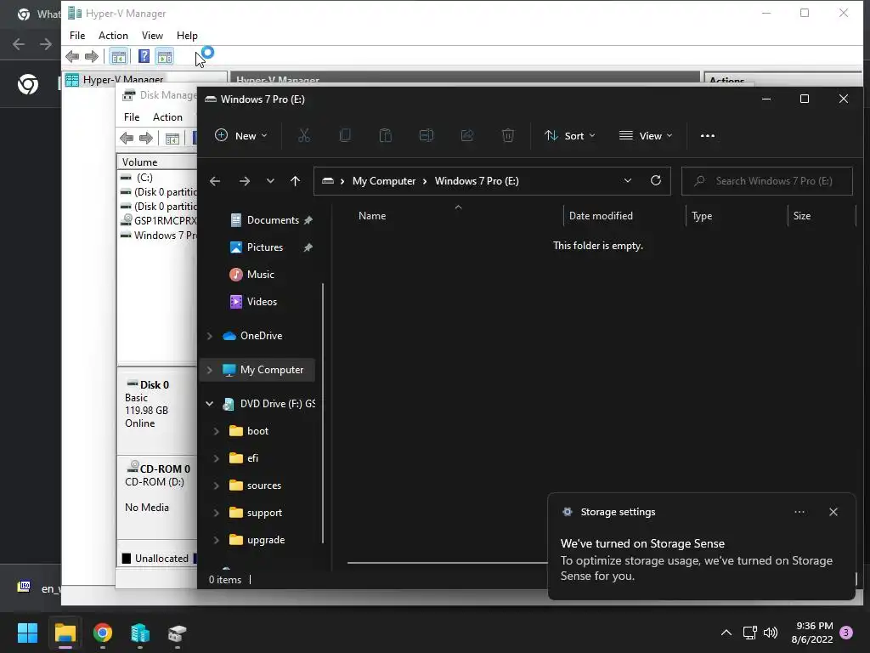Open the Action menu in Hyper-V Manager
Image resolution: width=870 pixels, height=653 pixels.
pyautogui.click(x=113, y=36)
